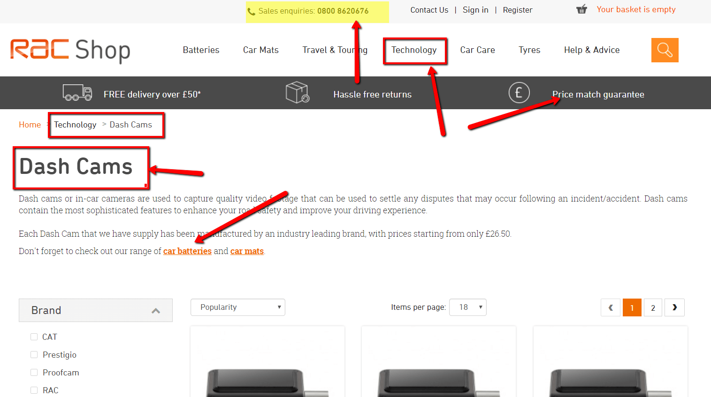Open the Tyres menu
This screenshot has width=711, height=397.
tap(529, 50)
